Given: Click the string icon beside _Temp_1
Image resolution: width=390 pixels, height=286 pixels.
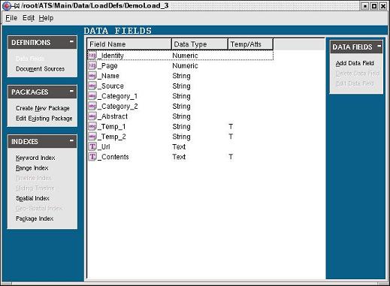Looking at the screenshot, I should [x=92, y=126].
